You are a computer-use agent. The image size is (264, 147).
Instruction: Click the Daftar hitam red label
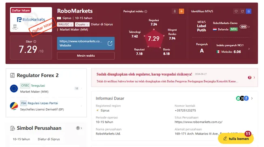[x=21, y=10]
